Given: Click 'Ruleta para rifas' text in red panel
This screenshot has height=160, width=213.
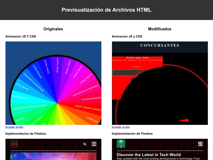Looking at the screenshot, I should (137, 58).
